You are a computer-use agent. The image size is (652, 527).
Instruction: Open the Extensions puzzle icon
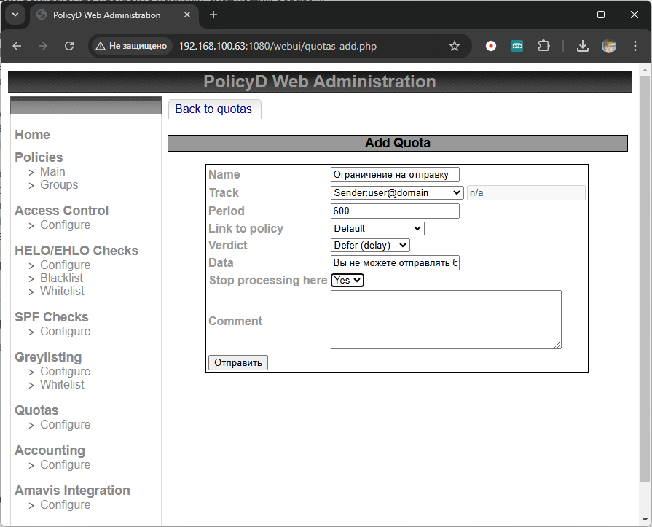point(543,46)
